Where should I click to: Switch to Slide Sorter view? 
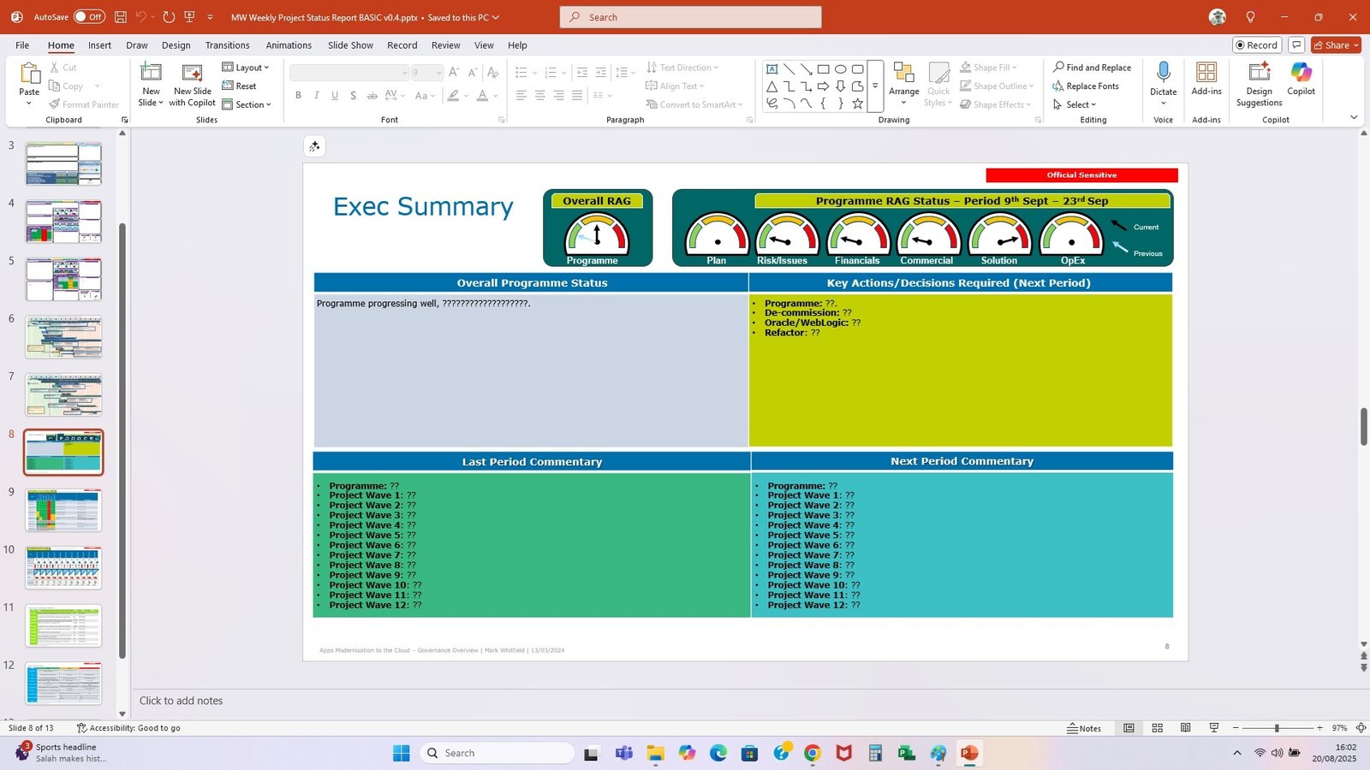coord(1157,728)
